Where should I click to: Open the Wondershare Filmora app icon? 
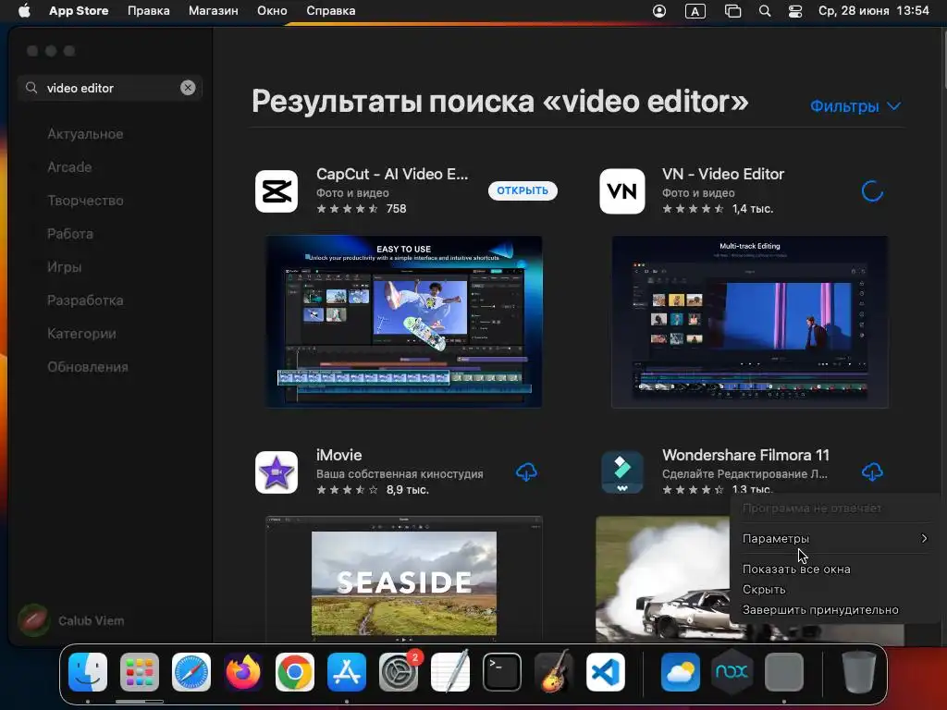pos(622,472)
